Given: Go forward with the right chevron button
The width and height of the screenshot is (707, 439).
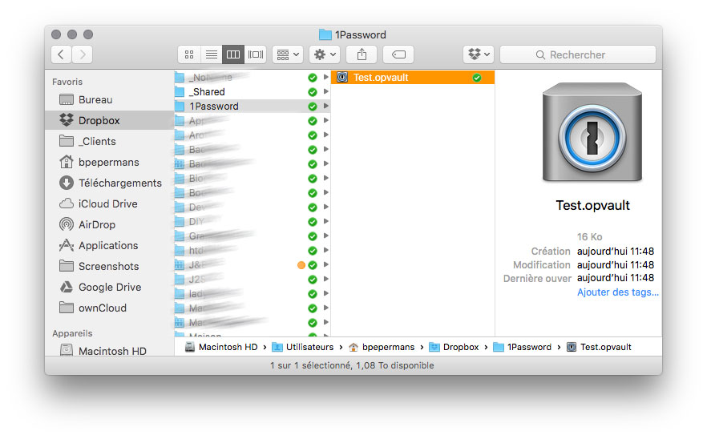Looking at the screenshot, I should coord(83,54).
